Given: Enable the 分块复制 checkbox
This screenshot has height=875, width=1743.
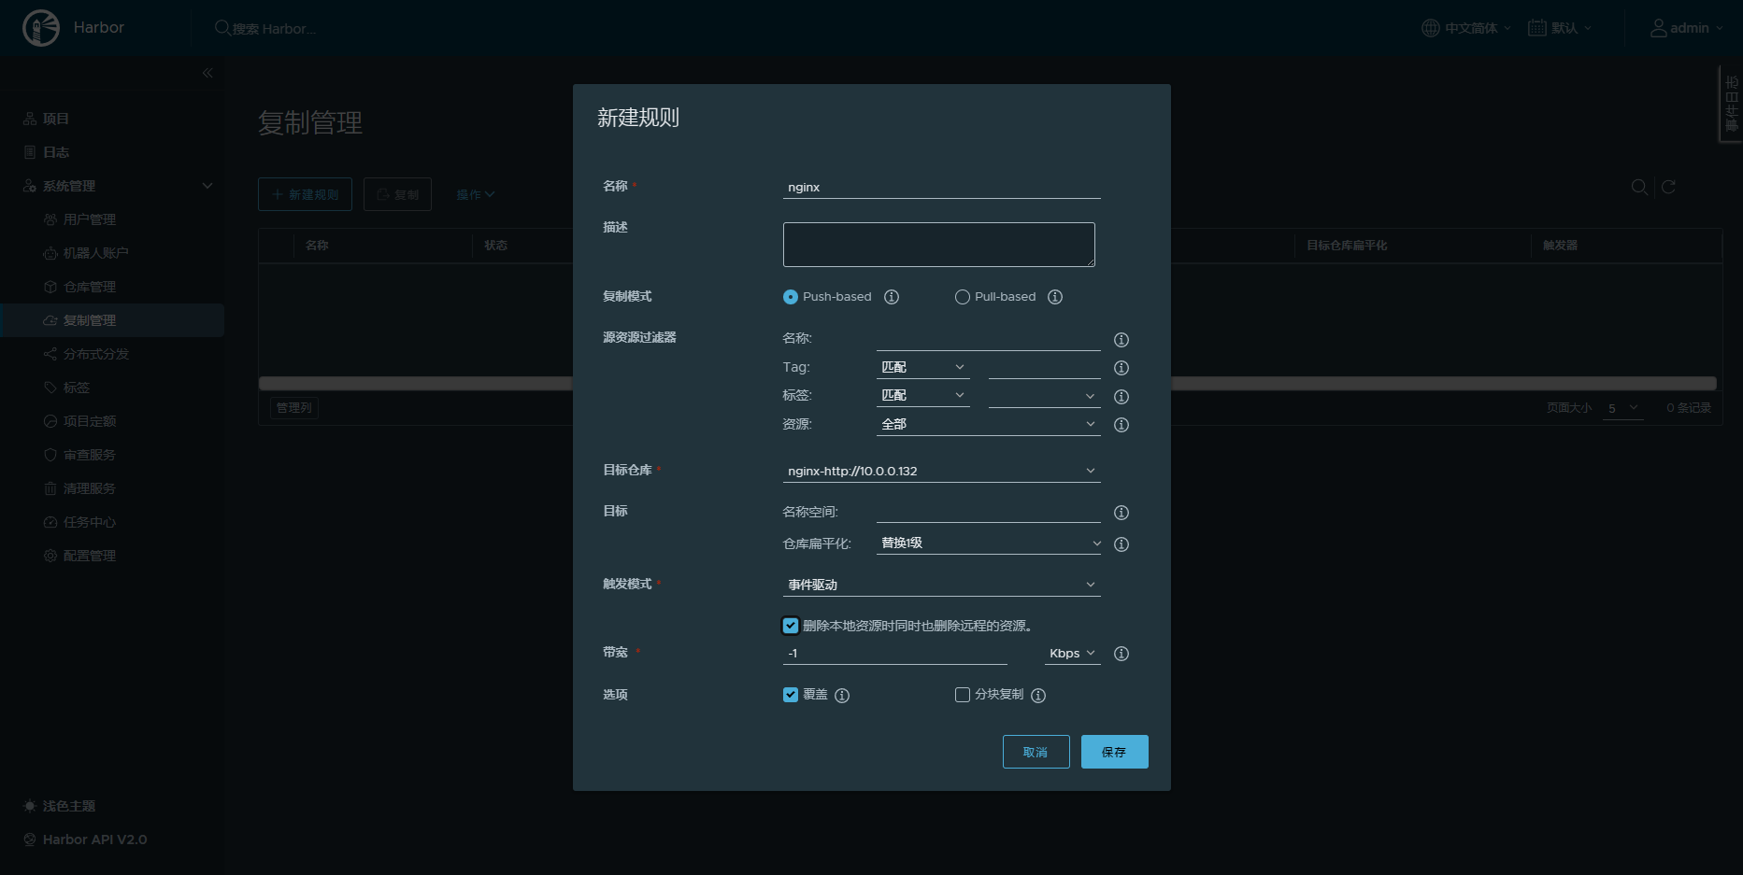Looking at the screenshot, I should pos(963,695).
